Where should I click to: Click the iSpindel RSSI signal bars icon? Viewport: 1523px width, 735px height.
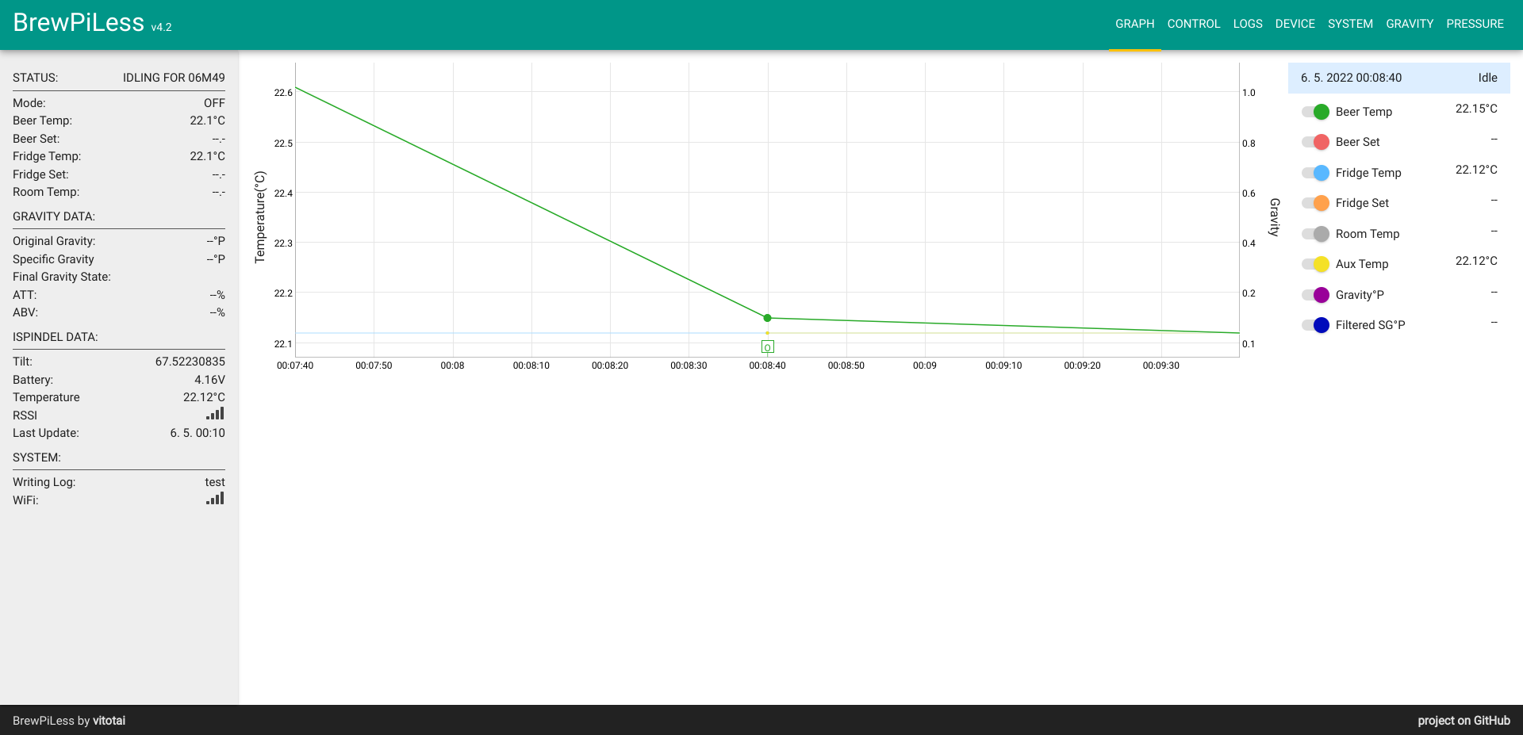215,414
